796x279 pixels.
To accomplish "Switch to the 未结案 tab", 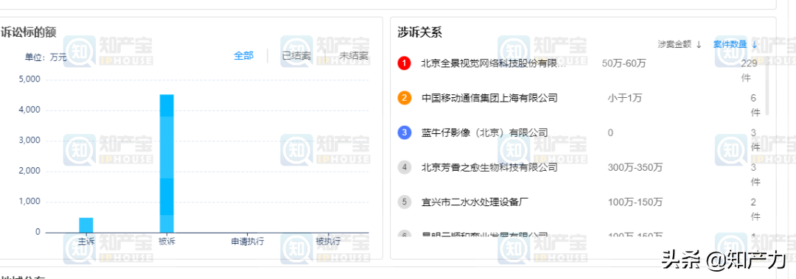I will [x=353, y=55].
